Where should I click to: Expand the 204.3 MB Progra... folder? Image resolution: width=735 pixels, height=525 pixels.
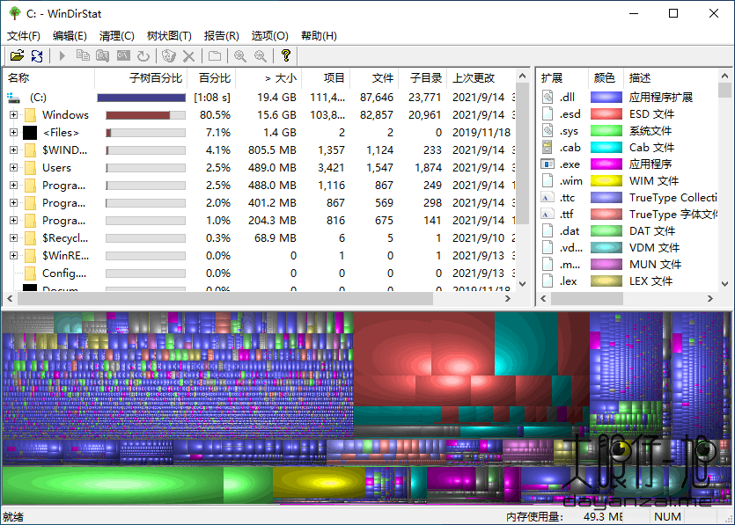13,220
